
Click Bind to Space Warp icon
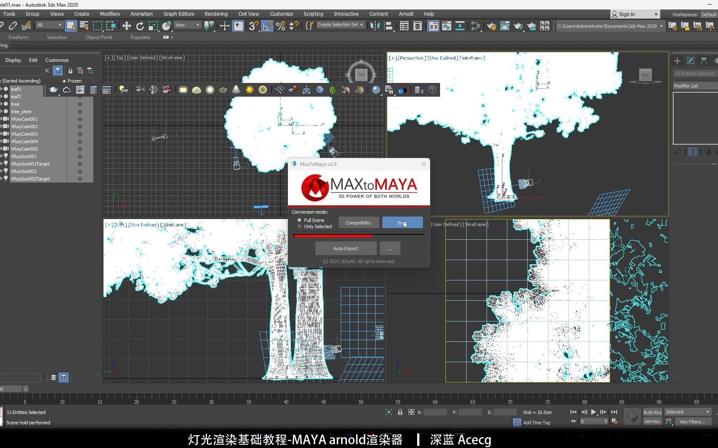[26, 26]
